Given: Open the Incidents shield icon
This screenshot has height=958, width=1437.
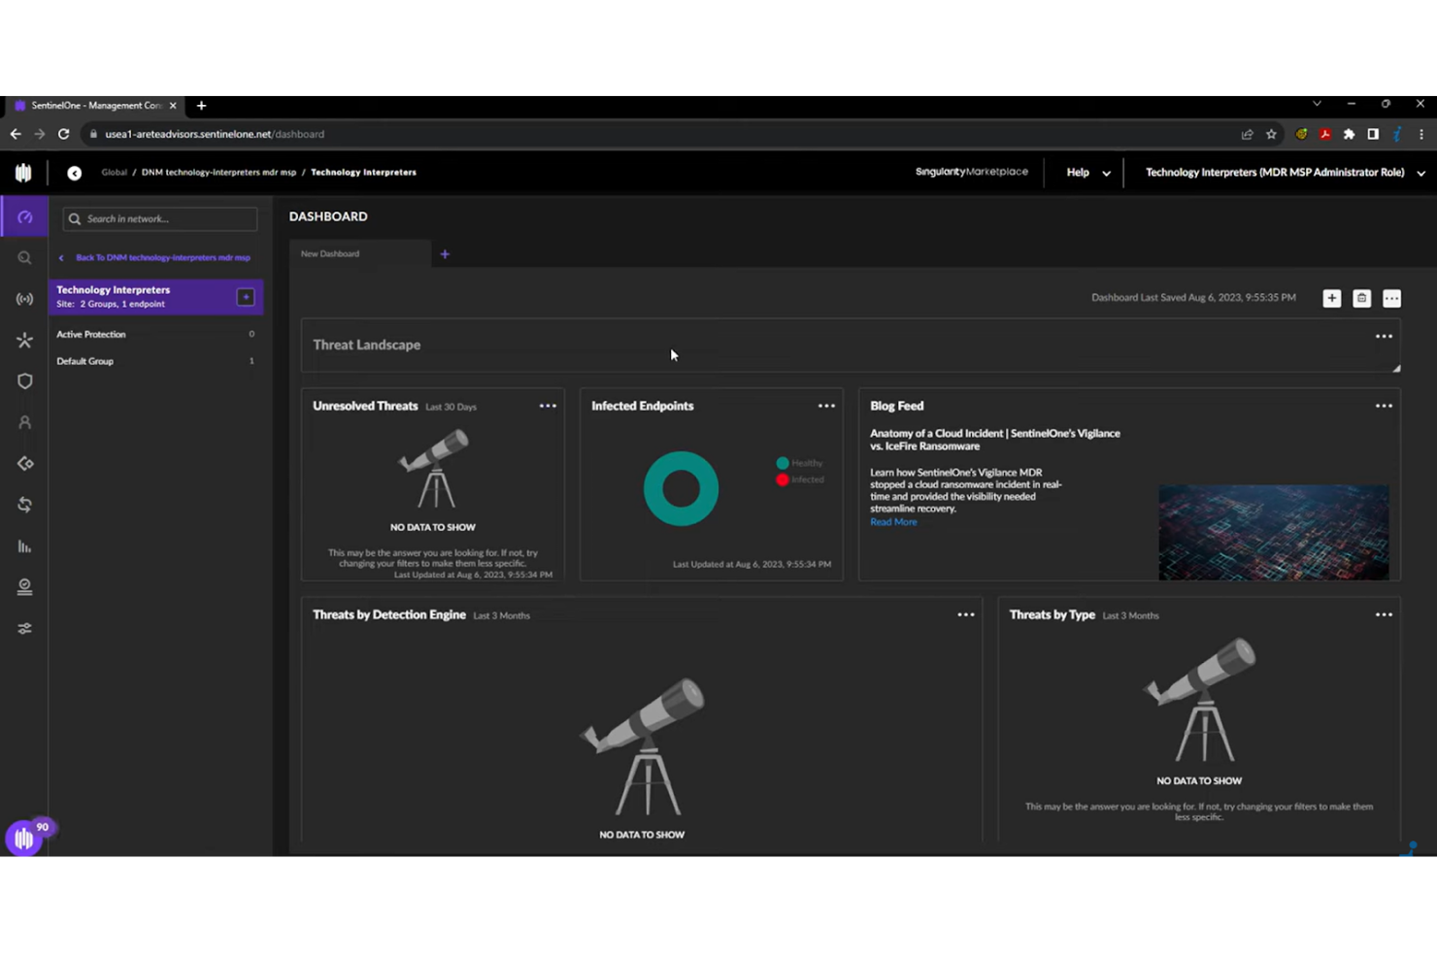Looking at the screenshot, I should (24, 380).
